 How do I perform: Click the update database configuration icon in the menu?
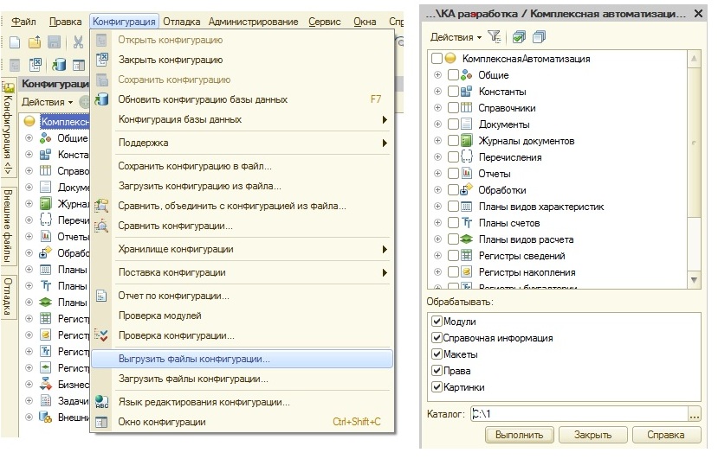point(102,99)
